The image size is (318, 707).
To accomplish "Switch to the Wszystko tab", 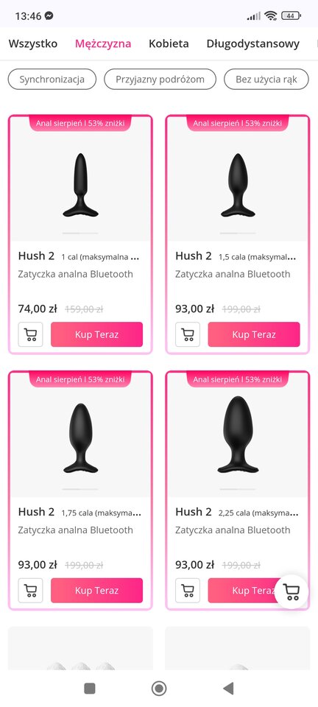I will click(x=33, y=43).
